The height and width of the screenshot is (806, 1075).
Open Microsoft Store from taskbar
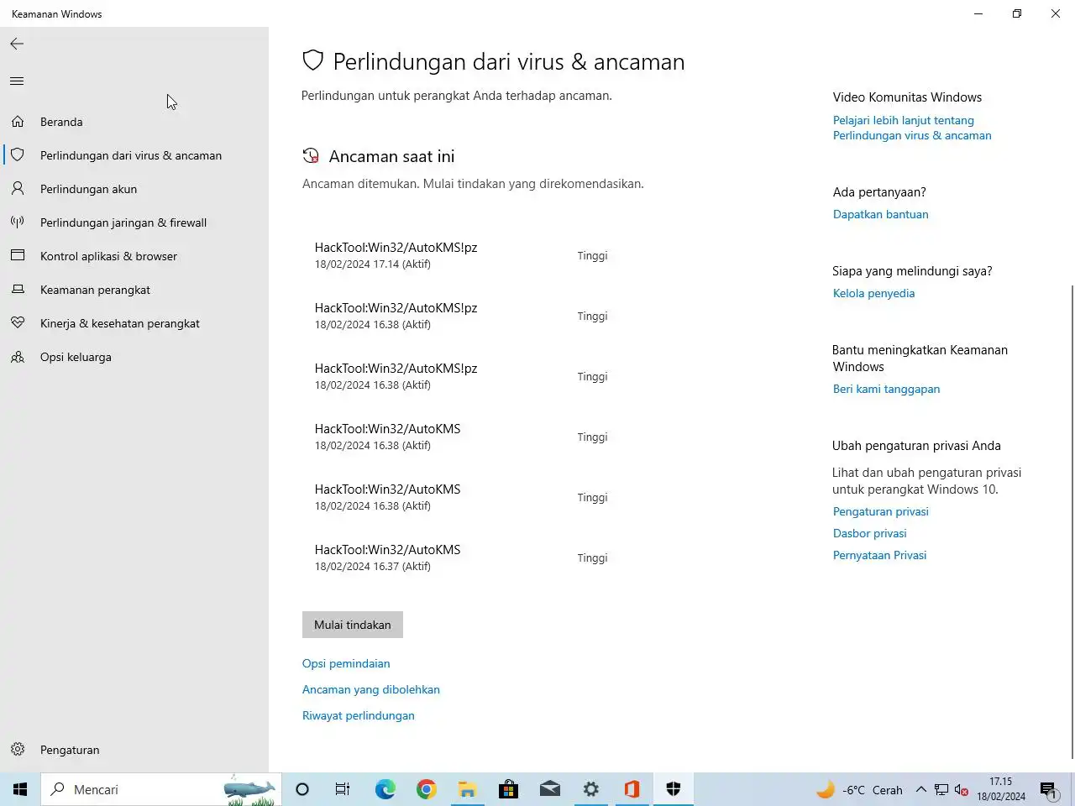(509, 789)
